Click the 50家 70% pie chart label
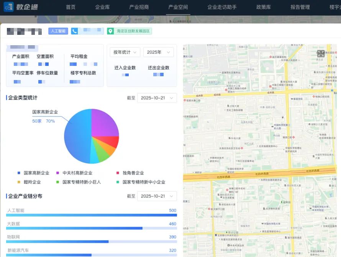Viewport: 341px width, 257px height. tap(44, 121)
